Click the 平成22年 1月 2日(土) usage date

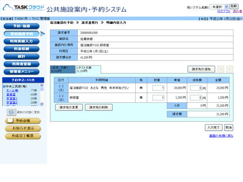tap(94, 51)
